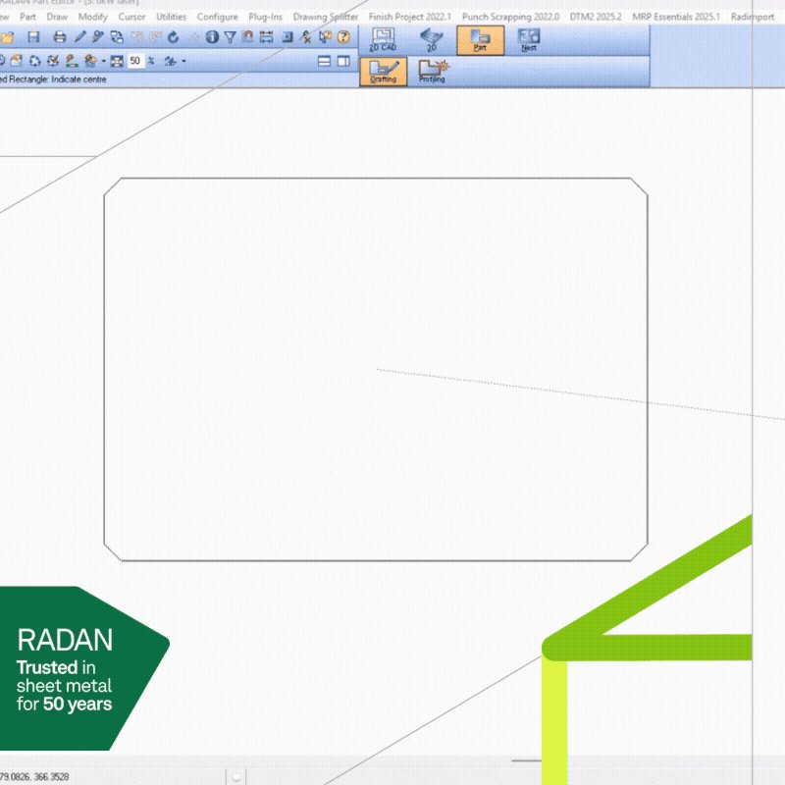Click the recycle arrows icon on second row
Image resolution: width=785 pixels, height=785 pixels.
[34, 61]
